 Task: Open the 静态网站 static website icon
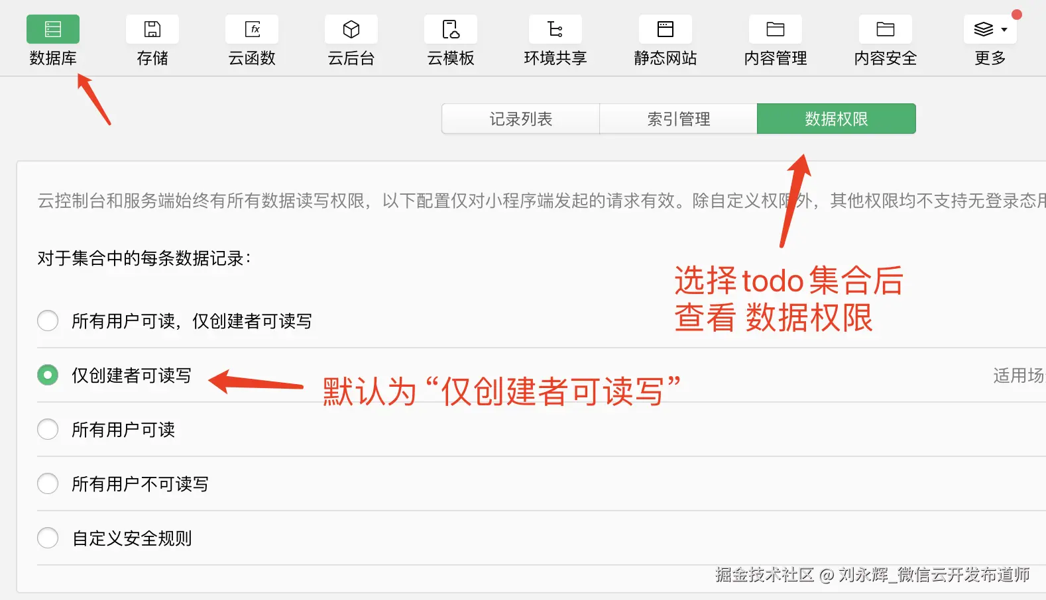666,29
